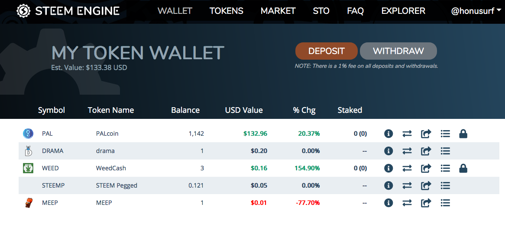Click the trade arrows icon for WEED
Screen dimensions: 505x233
point(407,168)
